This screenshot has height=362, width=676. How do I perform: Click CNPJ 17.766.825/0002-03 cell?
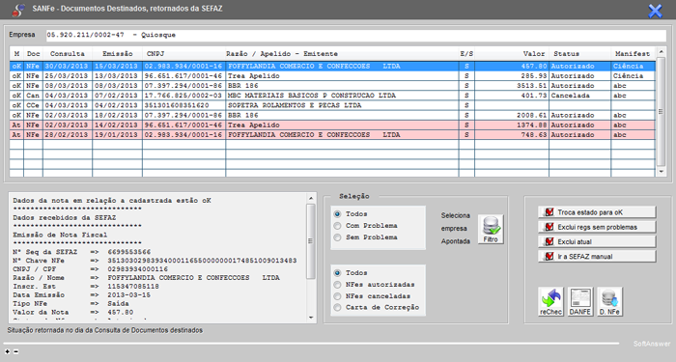183,96
